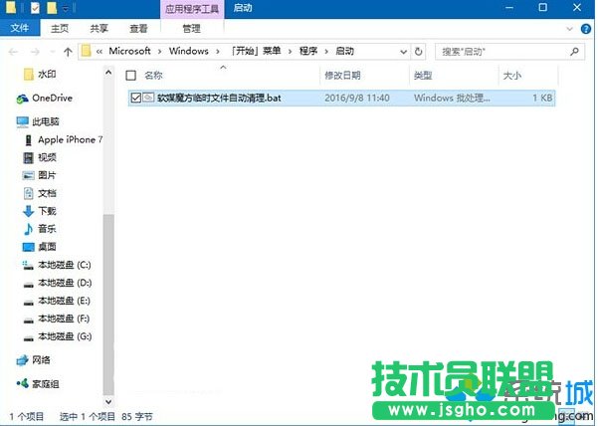Toggle the select-all checkbox beside 名称 header
This screenshot has height=426, width=598.
[131, 76]
